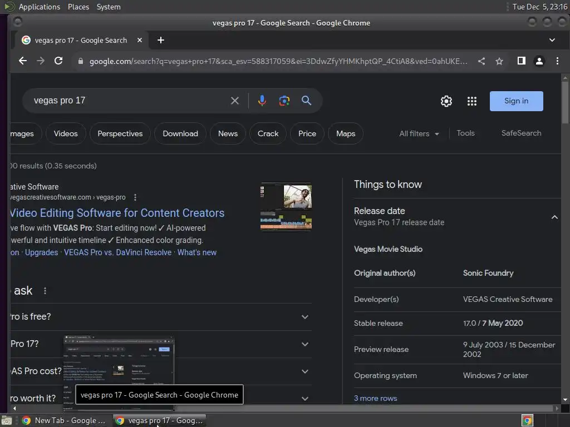Open the Chrome three-dot menu
The height and width of the screenshot is (427, 570).
[557, 61]
